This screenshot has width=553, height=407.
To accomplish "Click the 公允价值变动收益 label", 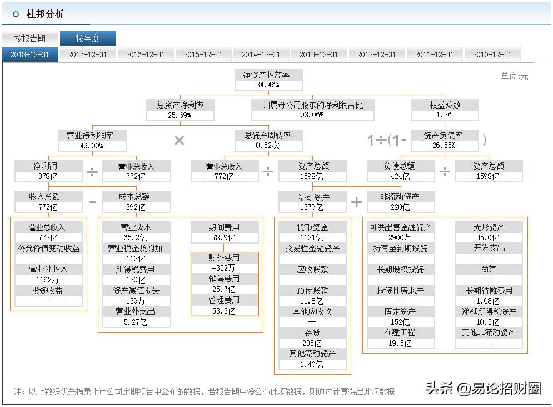I will coord(49,249).
